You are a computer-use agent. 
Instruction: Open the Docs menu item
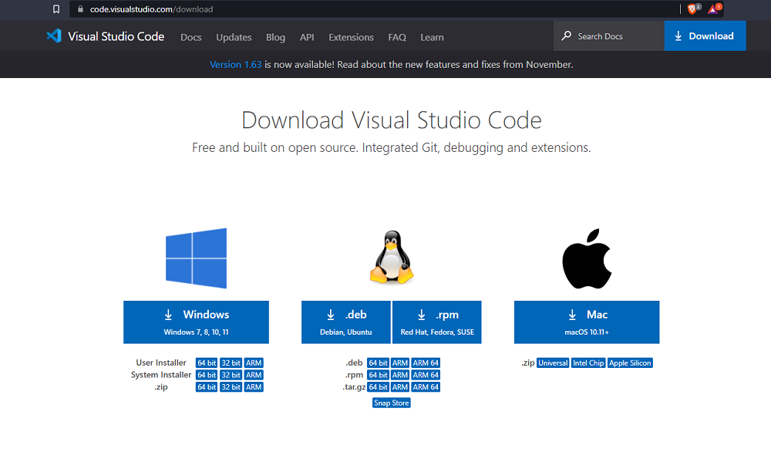(x=191, y=37)
